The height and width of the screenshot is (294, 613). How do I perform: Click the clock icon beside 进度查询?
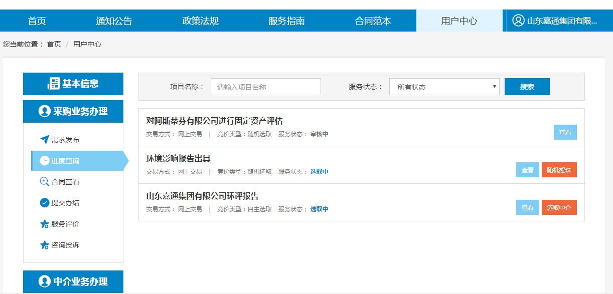(45, 161)
